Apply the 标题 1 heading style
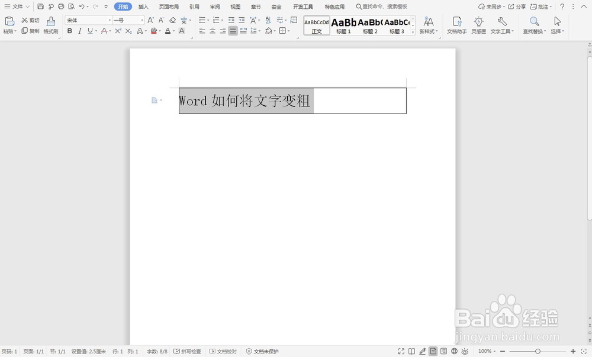 [x=343, y=25]
